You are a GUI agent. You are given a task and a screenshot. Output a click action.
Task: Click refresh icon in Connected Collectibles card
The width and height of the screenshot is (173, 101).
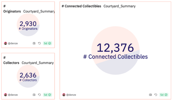[x=156, y=95]
